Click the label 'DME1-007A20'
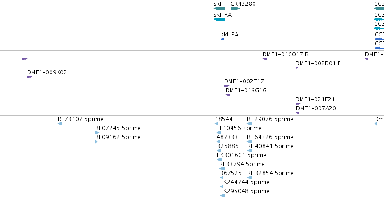The width and height of the screenshot is (384, 198). [316, 108]
